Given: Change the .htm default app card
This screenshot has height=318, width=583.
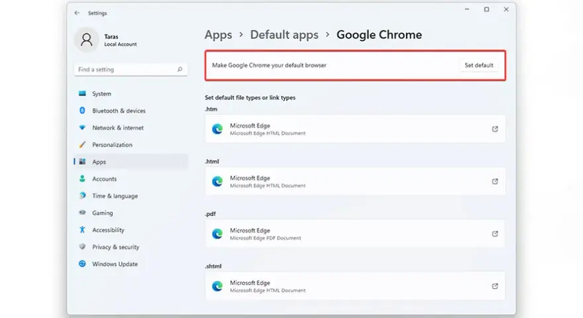Looking at the screenshot, I should (x=355, y=129).
